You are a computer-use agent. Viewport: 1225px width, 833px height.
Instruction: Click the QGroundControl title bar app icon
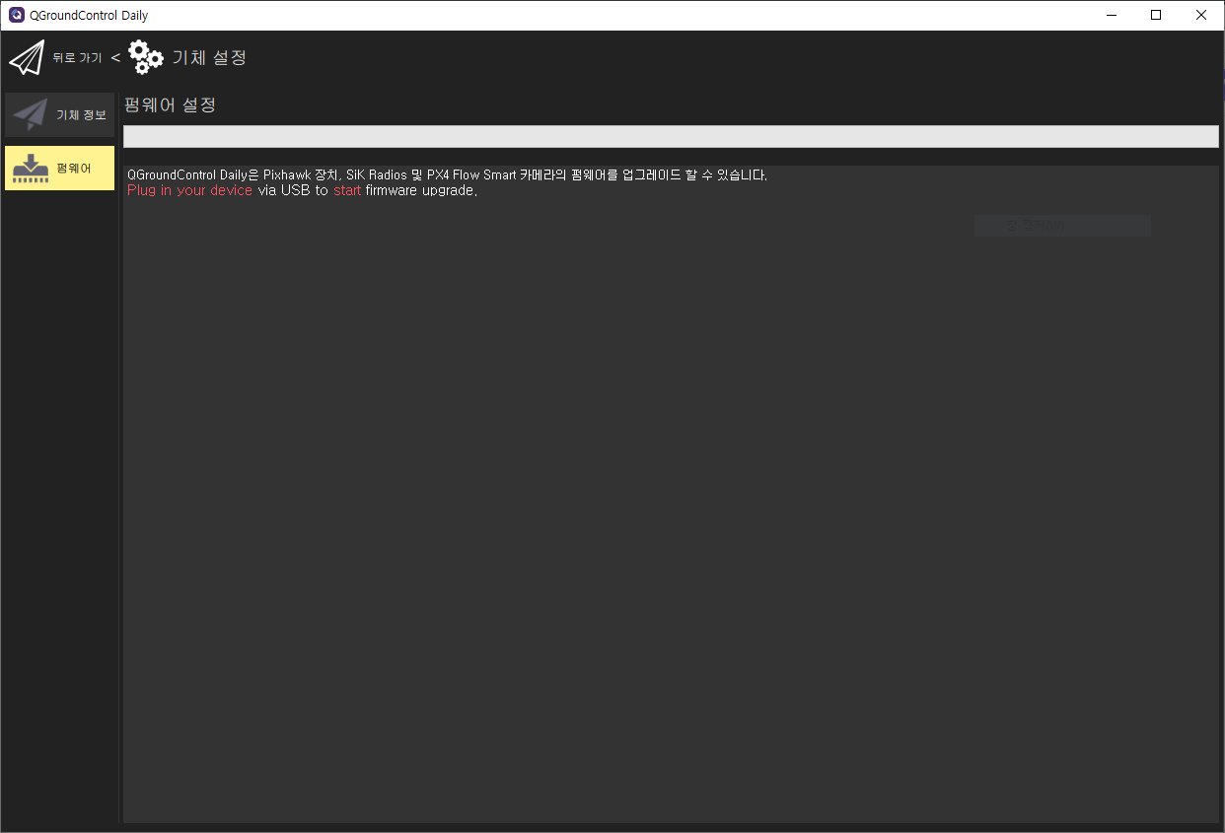(x=16, y=15)
